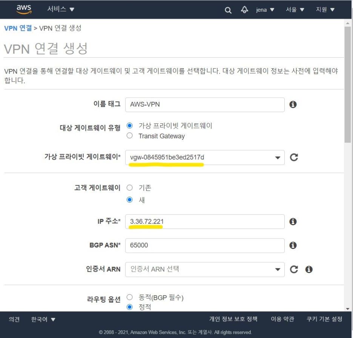Open 의견 feedback link
This screenshot has width=353, height=338.
14,319
